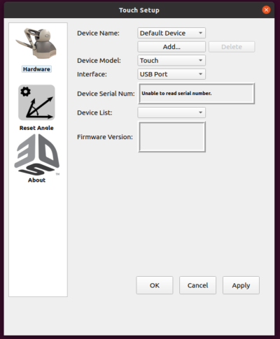The height and width of the screenshot is (339, 280).
Task: Expand the Device Model dropdown
Action: 171,61
